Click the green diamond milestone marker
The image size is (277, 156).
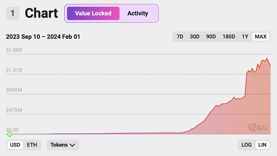(10, 134)
